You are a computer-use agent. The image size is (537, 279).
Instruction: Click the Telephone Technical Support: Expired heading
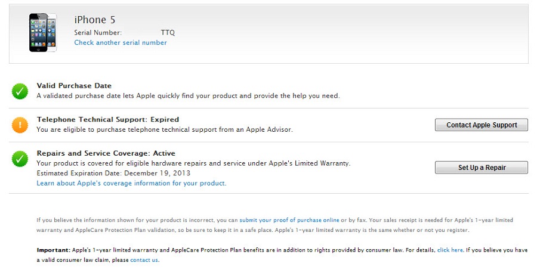[x=107, y=119]
